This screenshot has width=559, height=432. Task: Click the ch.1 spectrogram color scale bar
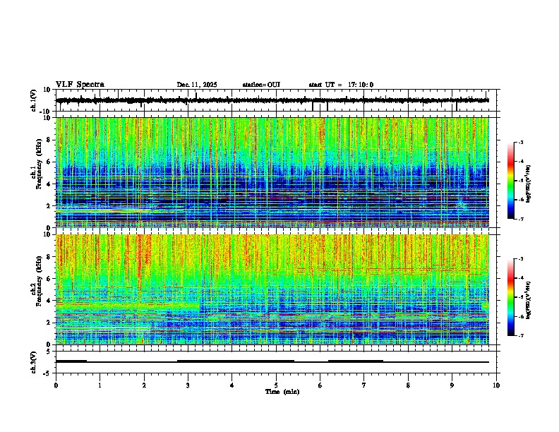point(511,181)
